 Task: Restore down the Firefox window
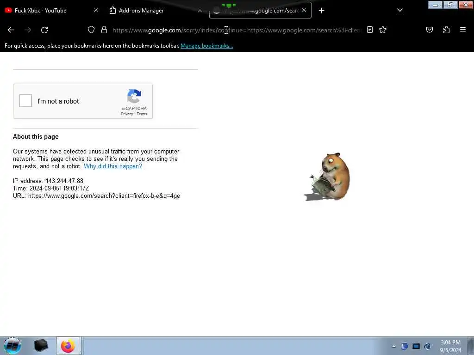click(x=450, y=5)
